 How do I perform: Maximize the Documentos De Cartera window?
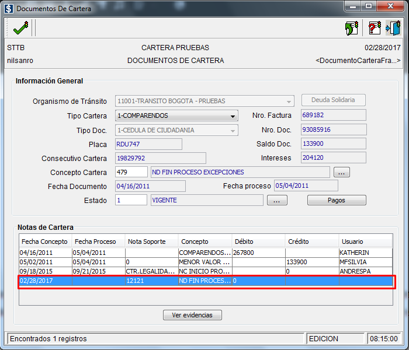[368, 6]
